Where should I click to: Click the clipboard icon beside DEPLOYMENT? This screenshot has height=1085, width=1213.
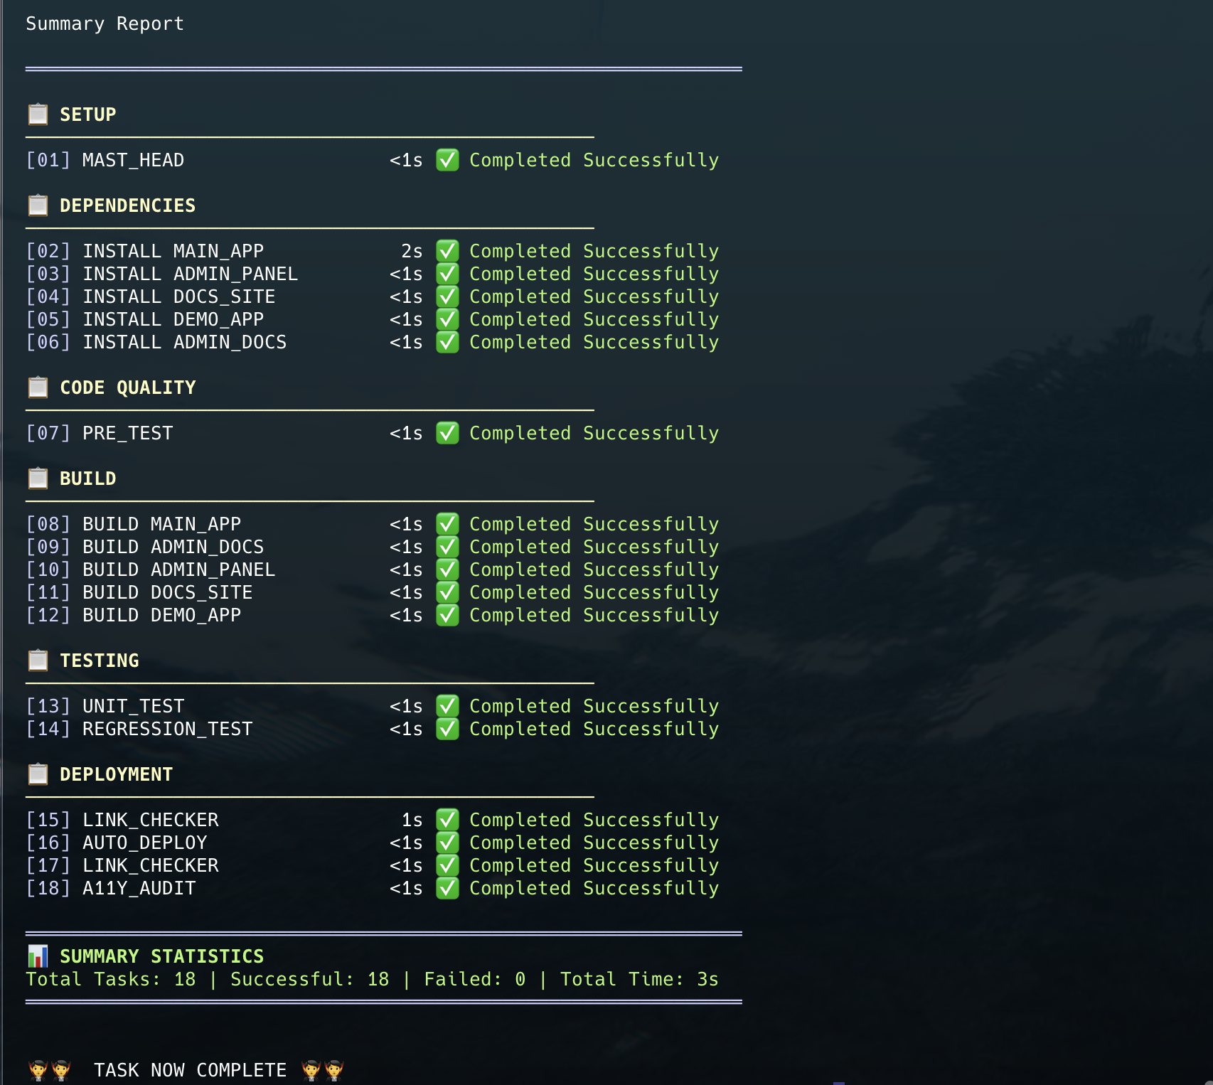click(38, 774)
